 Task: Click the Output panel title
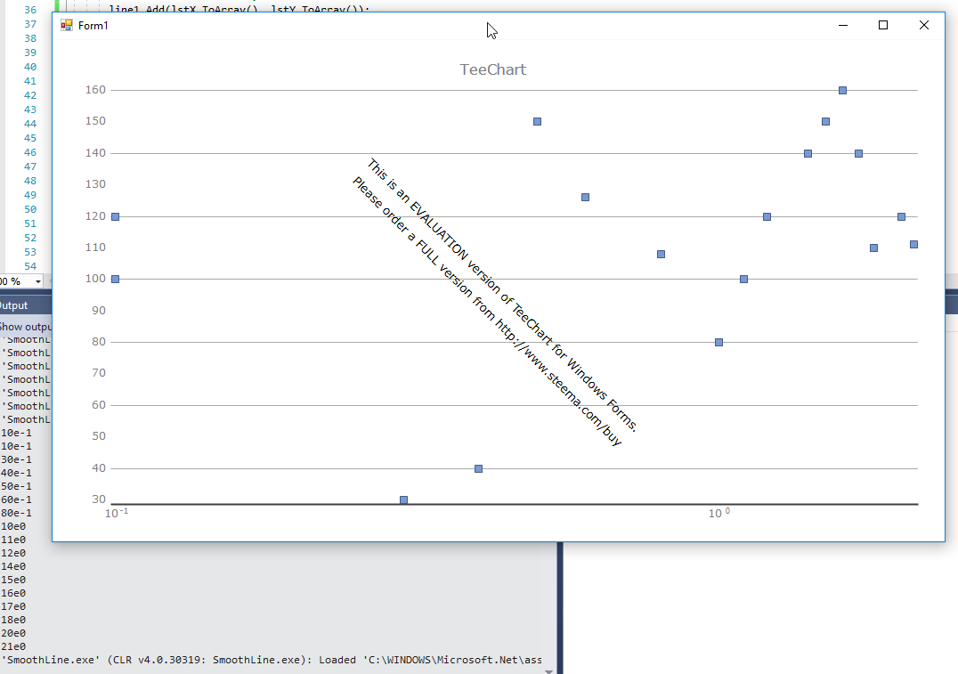tap(13, 305)
